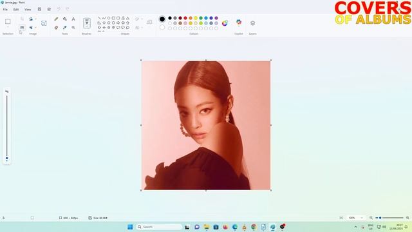
Task: Open Google Chrome from the taskbar
Action: click(254, 227)
